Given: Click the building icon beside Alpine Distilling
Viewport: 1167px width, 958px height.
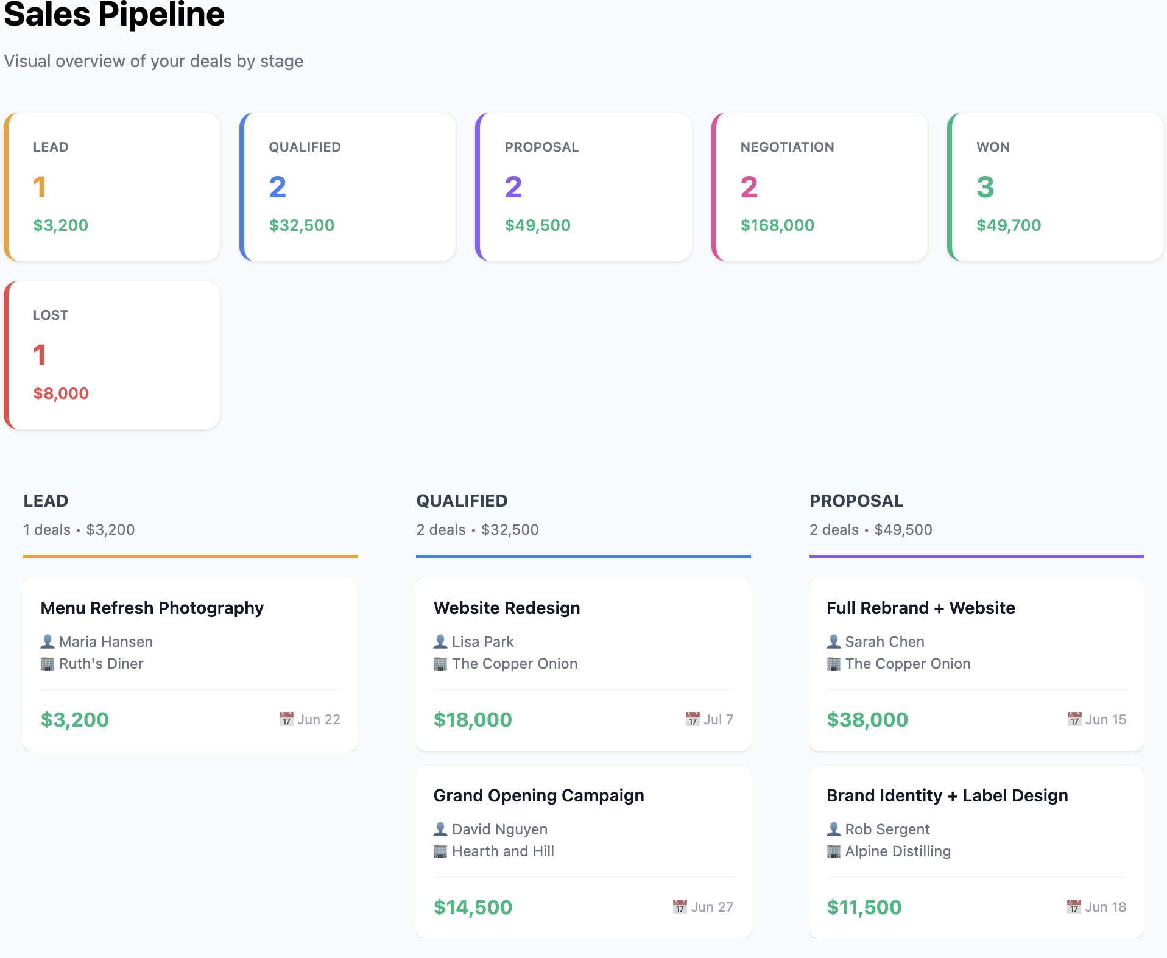Looking at the screenshot, I should (834, 851).
